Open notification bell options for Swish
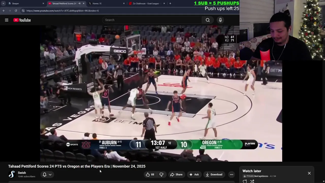325x183 pixels. tap(47, 174)
